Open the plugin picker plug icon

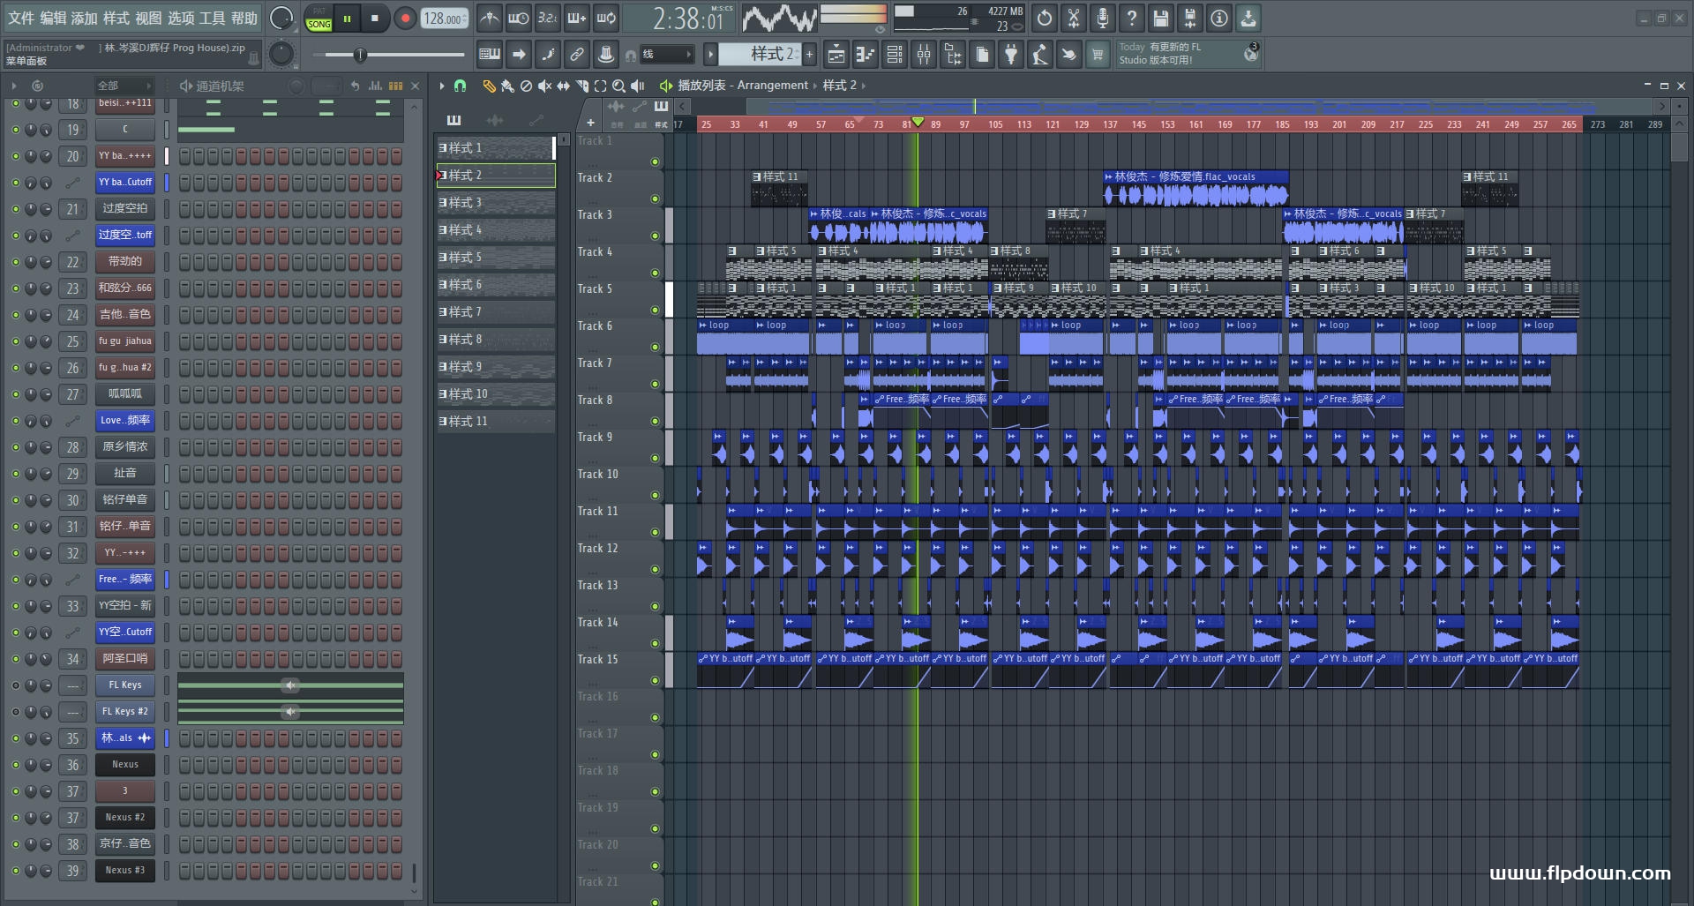point(1011,55)
